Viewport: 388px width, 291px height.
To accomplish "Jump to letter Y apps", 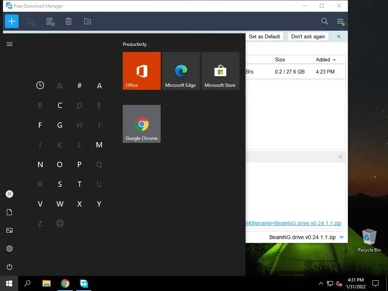I will pos(99,204).
